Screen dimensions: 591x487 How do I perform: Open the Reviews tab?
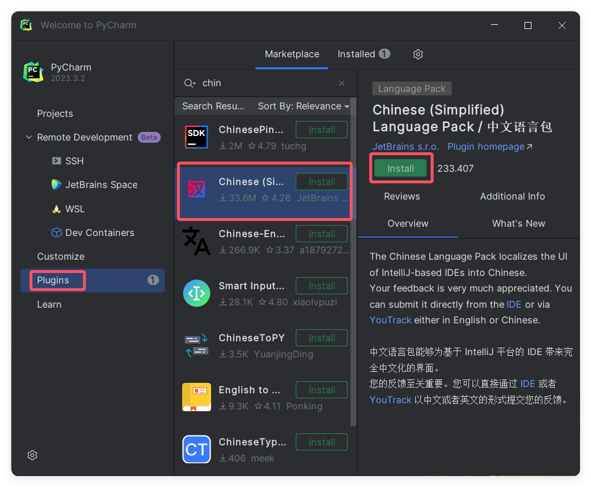pyautogui.click(x=402, y=197)
